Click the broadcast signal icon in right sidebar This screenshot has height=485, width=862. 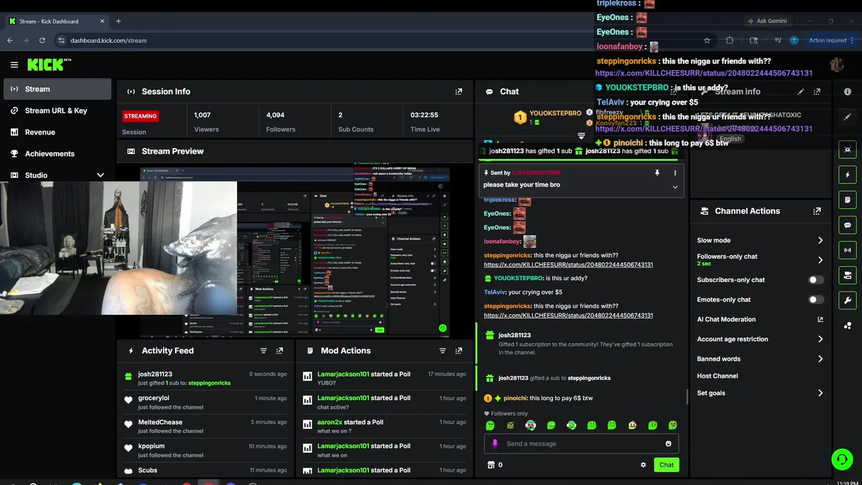point(847,250)
